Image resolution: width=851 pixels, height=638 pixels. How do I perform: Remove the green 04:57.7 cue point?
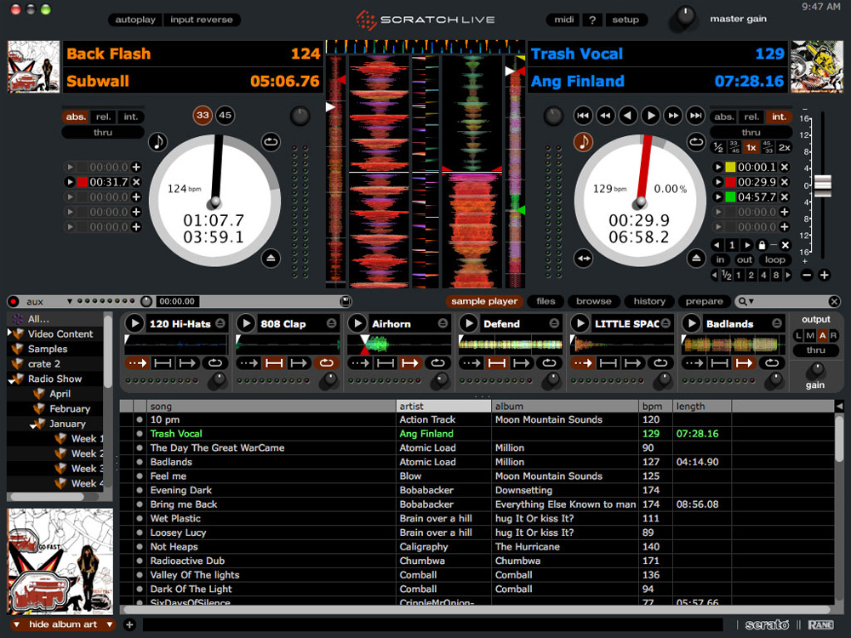[x=785, y=197]
